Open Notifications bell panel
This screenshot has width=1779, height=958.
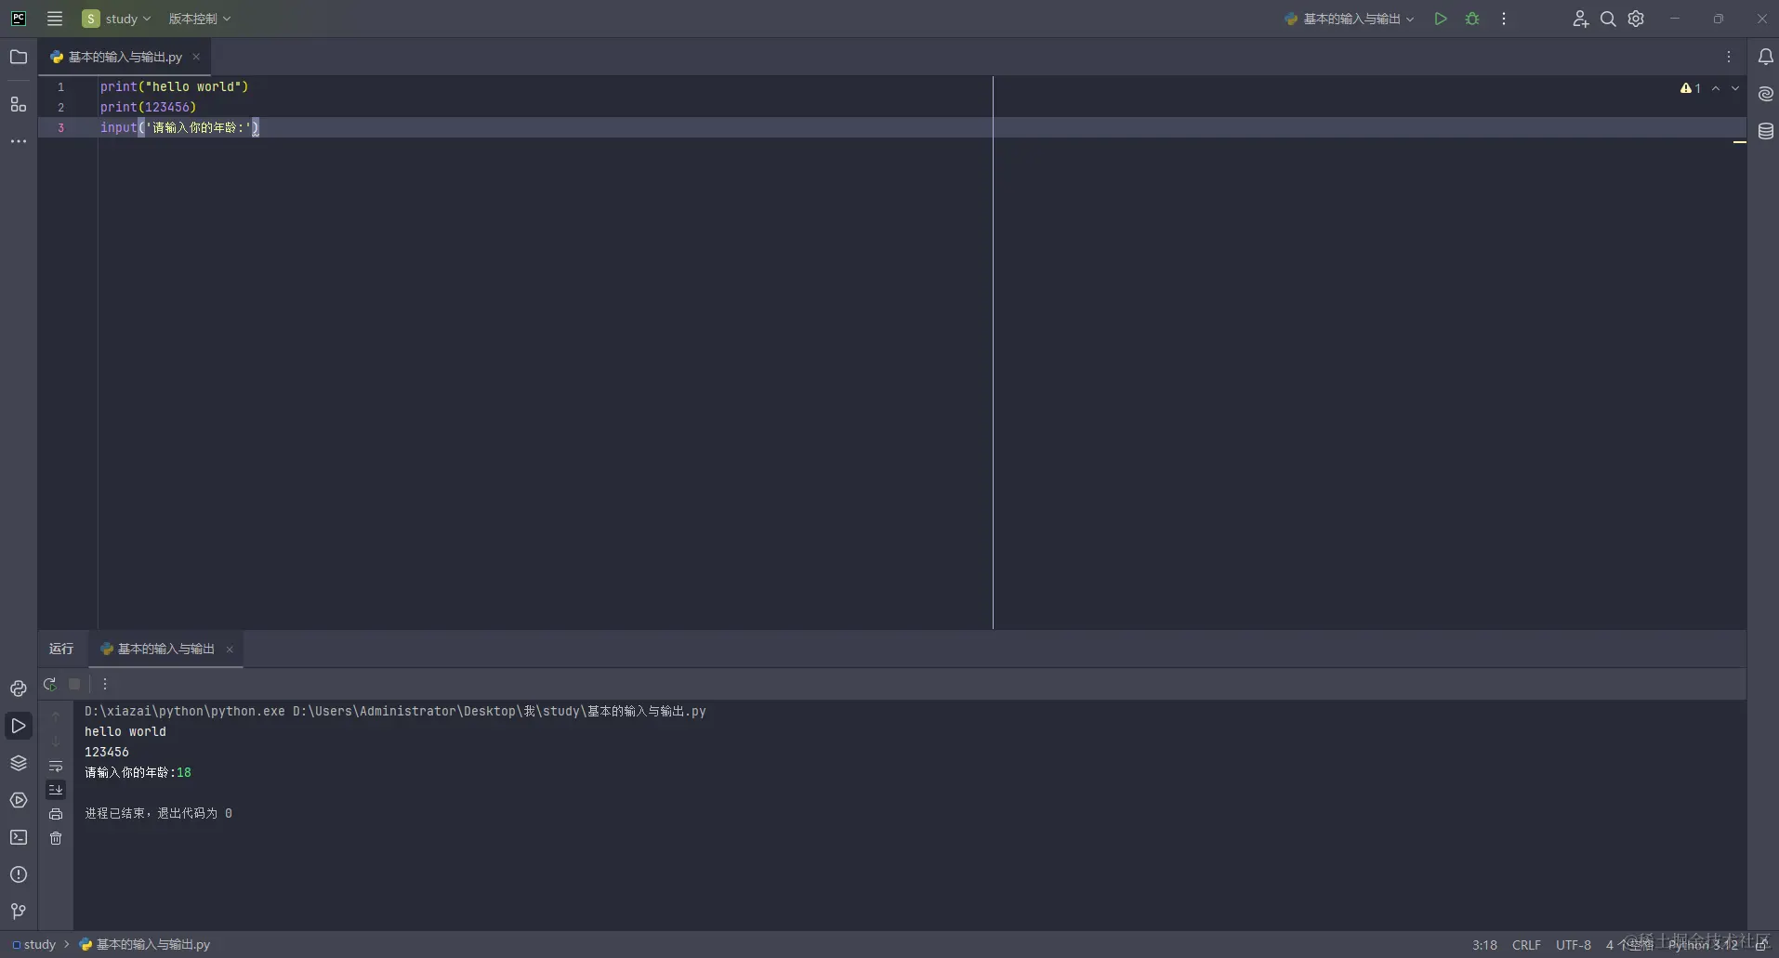click(1765, 57)
